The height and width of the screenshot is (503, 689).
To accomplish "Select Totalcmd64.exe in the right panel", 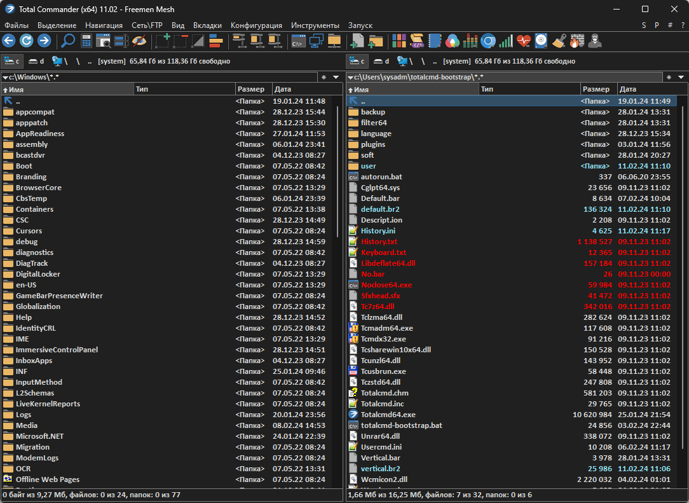I will point(388,414).
